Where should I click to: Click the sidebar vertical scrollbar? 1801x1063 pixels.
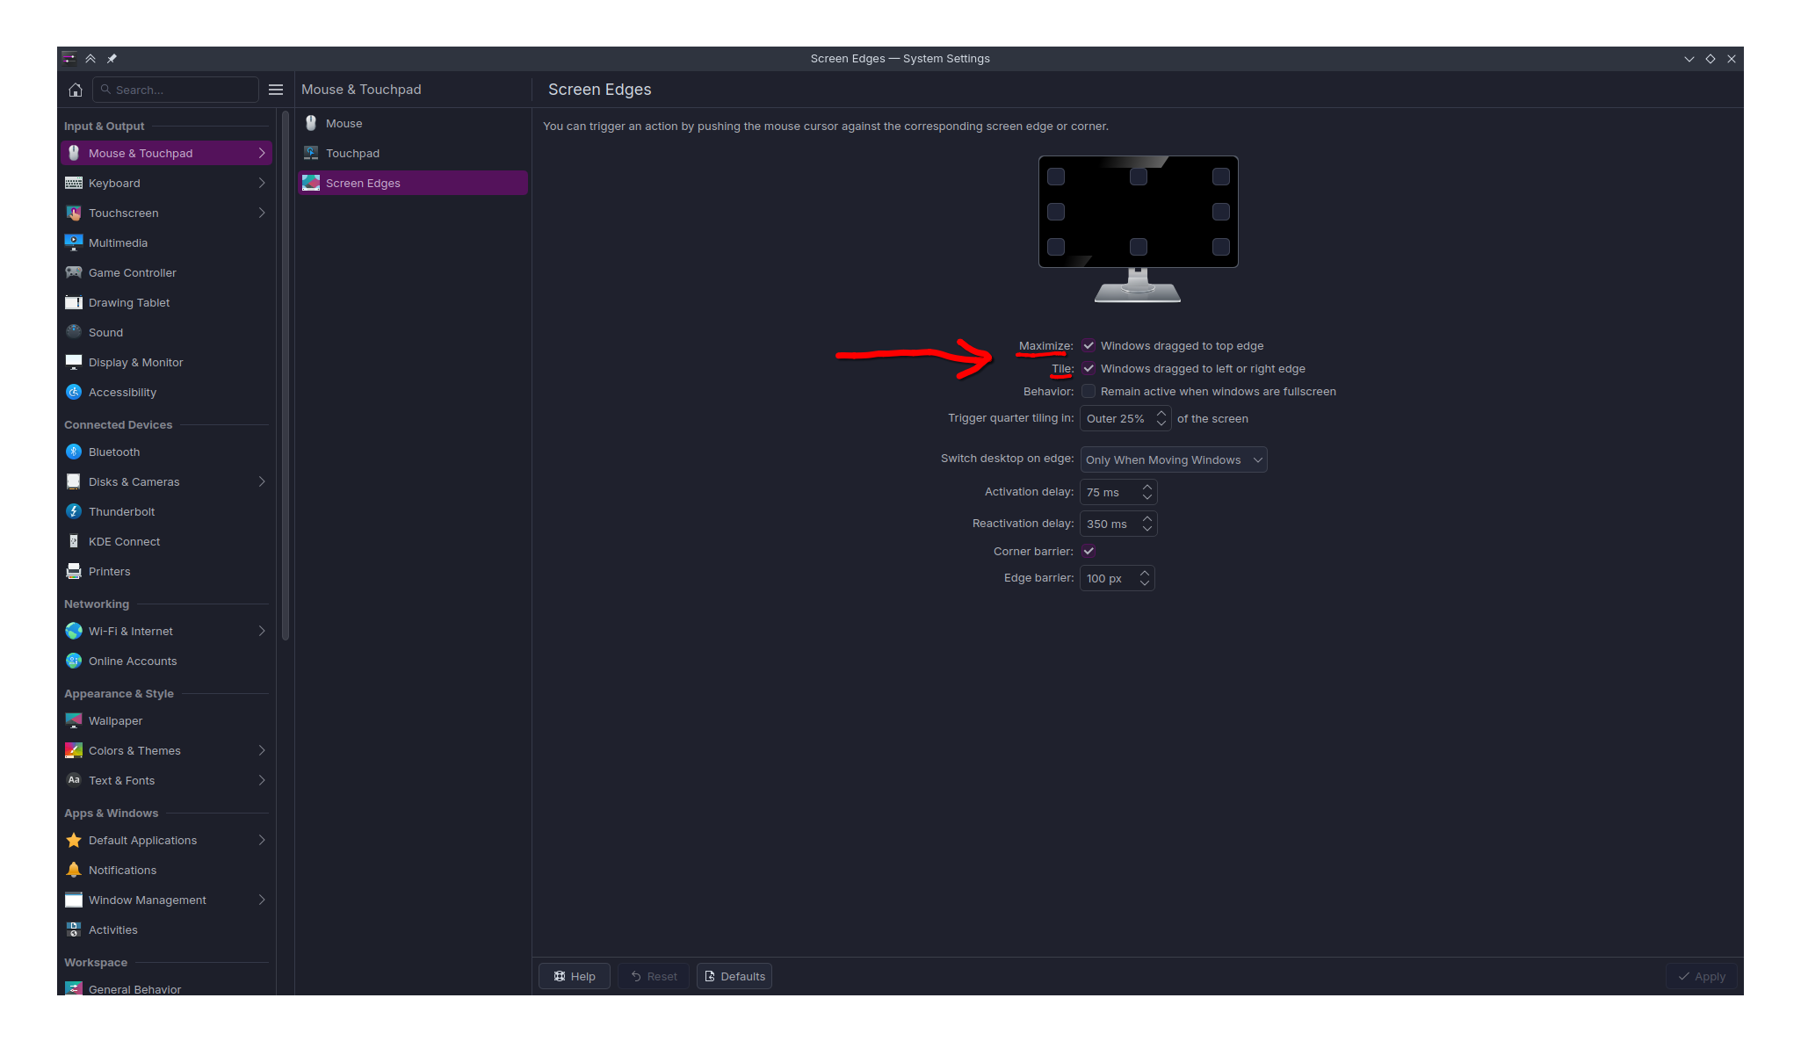click(286, 375)
